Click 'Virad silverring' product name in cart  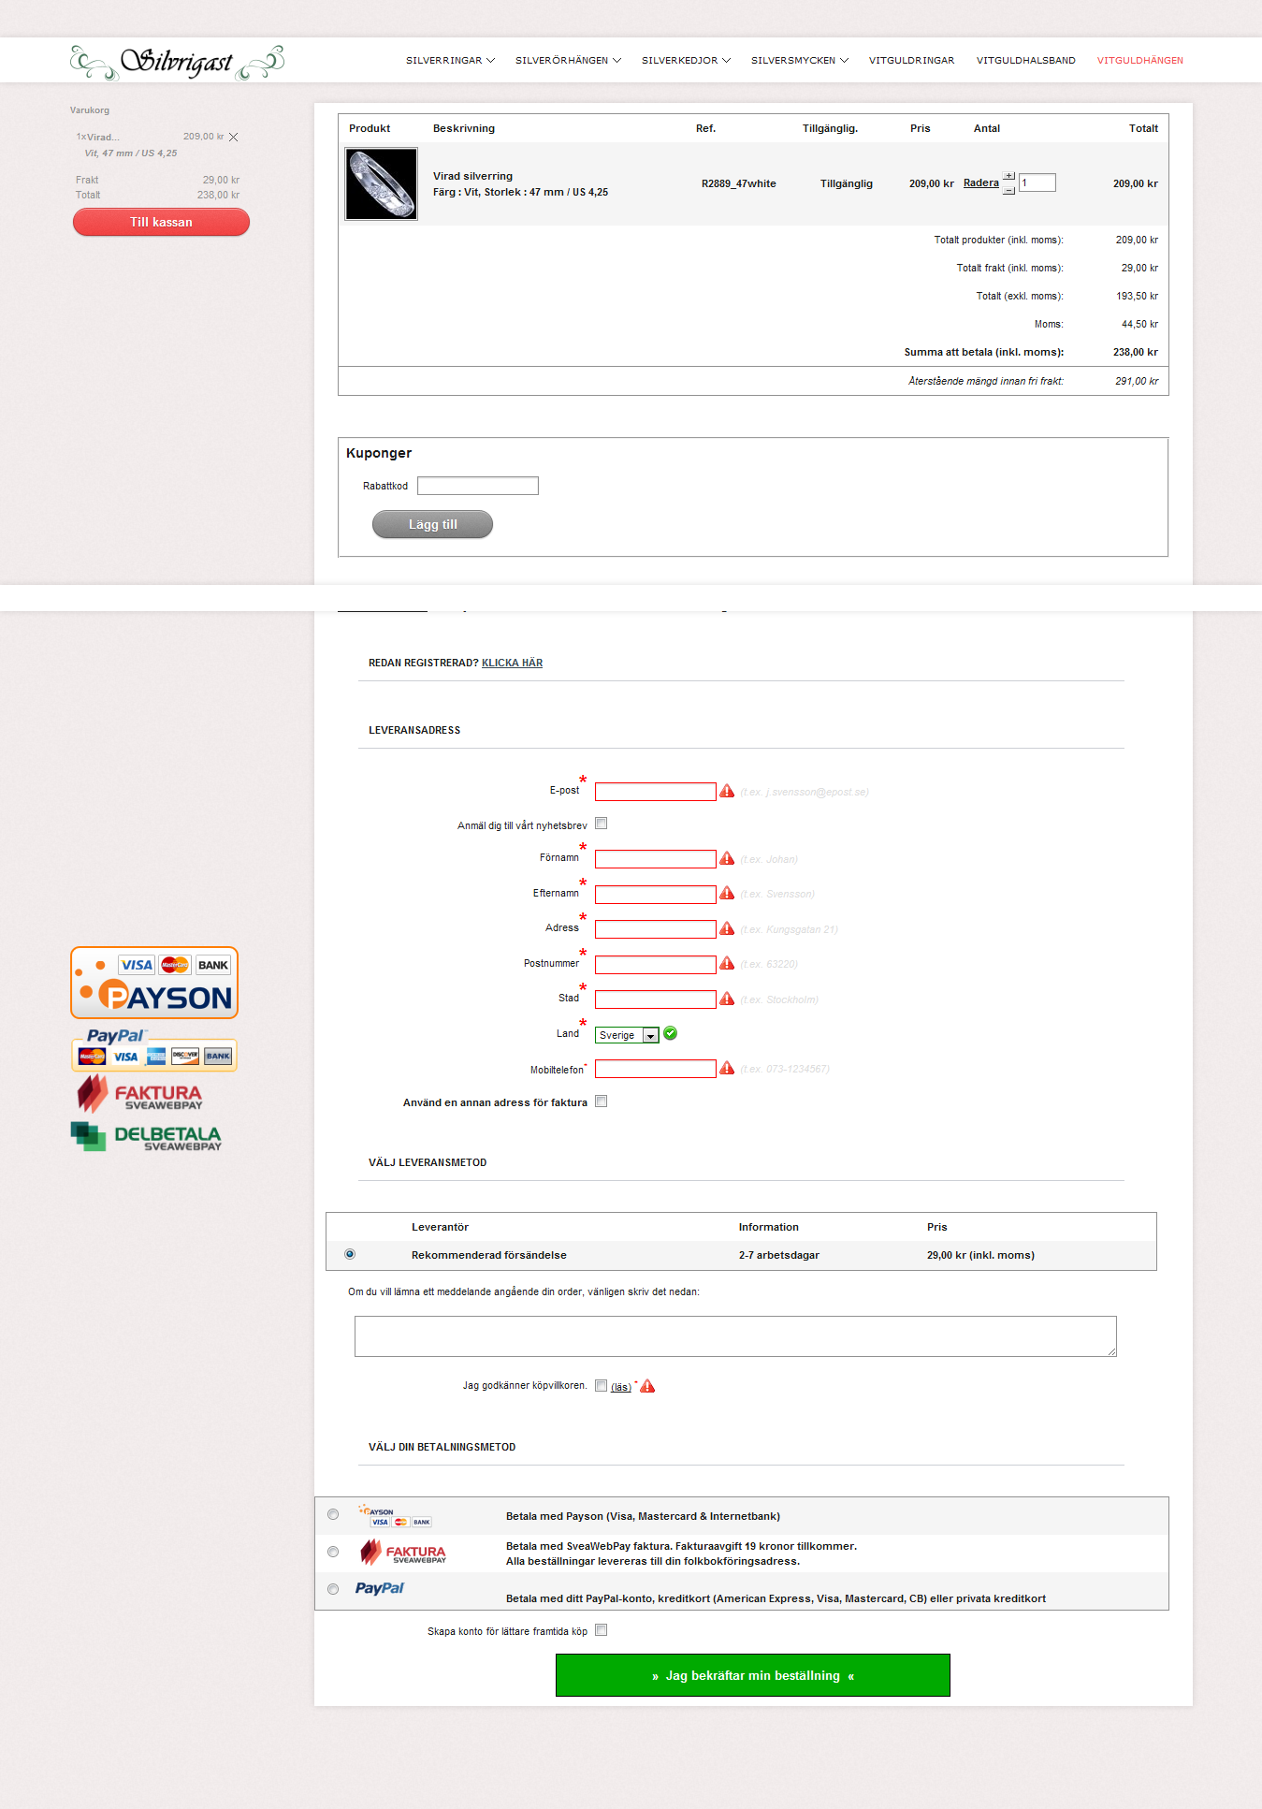472,176
